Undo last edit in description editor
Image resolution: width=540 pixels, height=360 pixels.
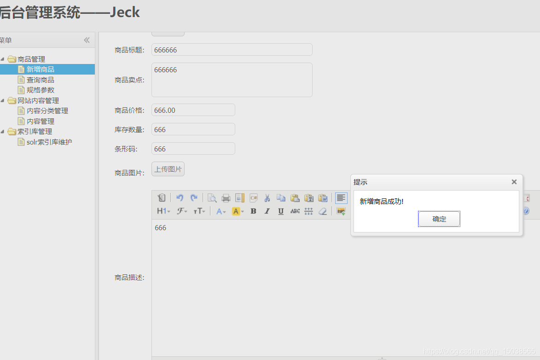coord(180,198)
